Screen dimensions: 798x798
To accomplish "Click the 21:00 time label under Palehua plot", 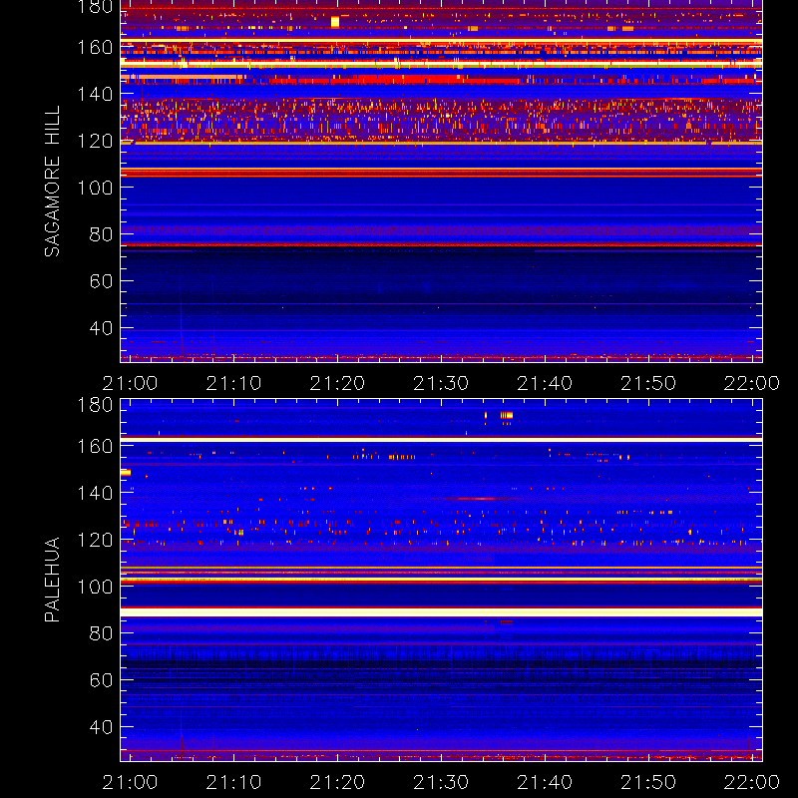I will pyautogui.click(x=130, y=782).
